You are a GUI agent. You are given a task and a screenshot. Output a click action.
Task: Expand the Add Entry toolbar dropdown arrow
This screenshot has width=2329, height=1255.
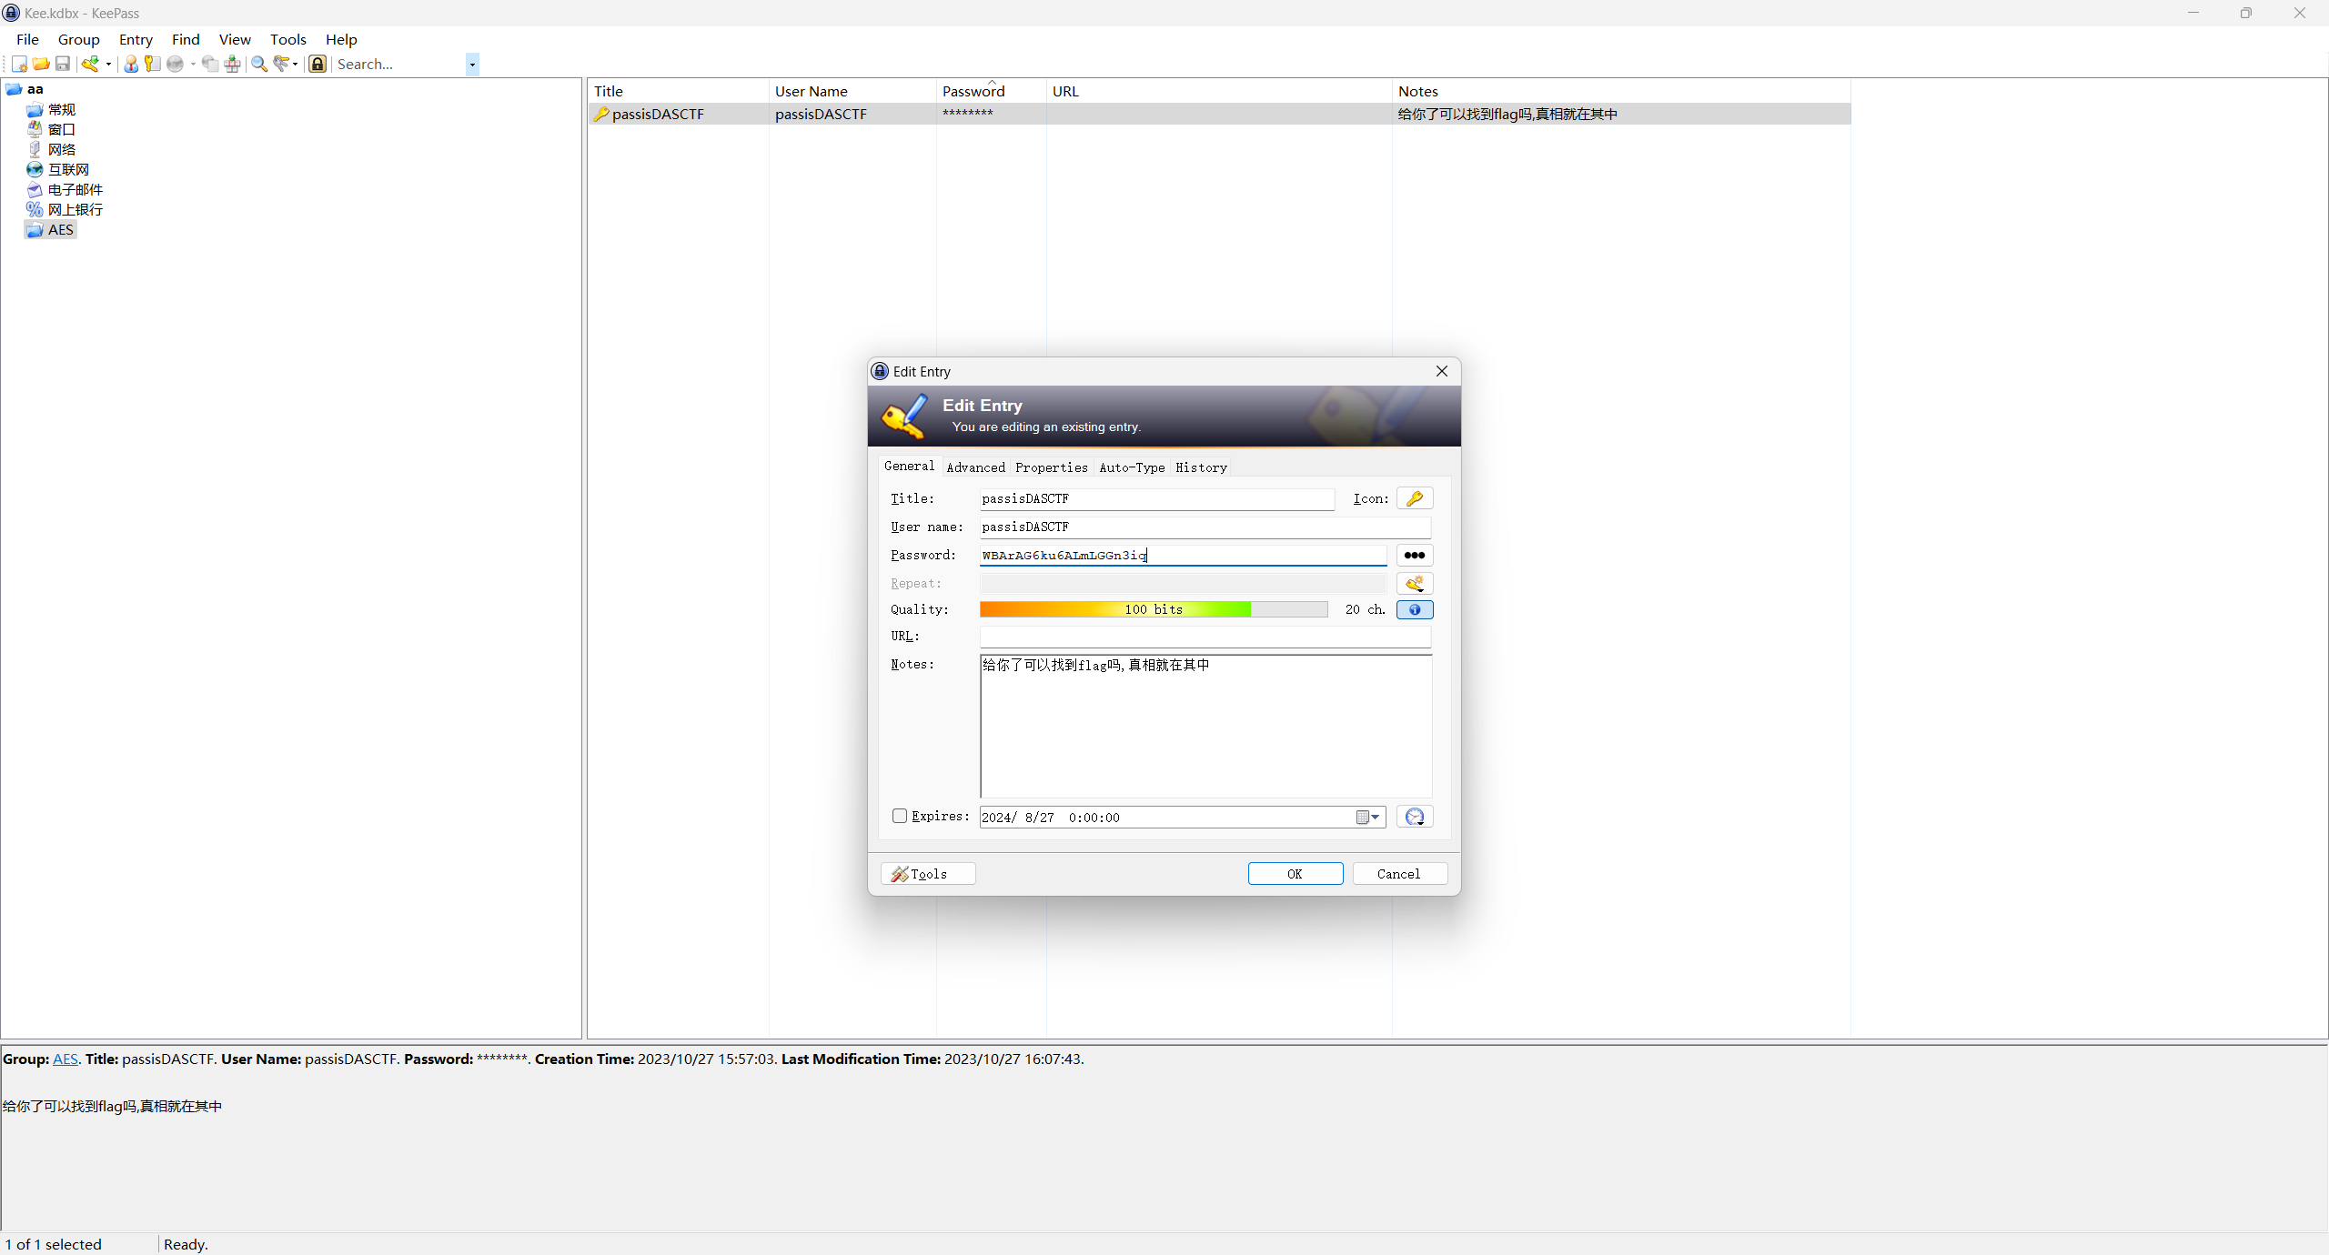point(108,64)
